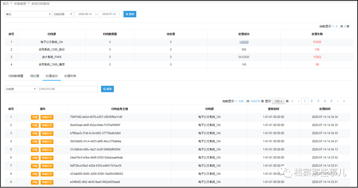The image size is (358, 188).
Task: Click key 784f1982-eb5d-4676-a387-c883086e31d0
Action: [96, 117]
